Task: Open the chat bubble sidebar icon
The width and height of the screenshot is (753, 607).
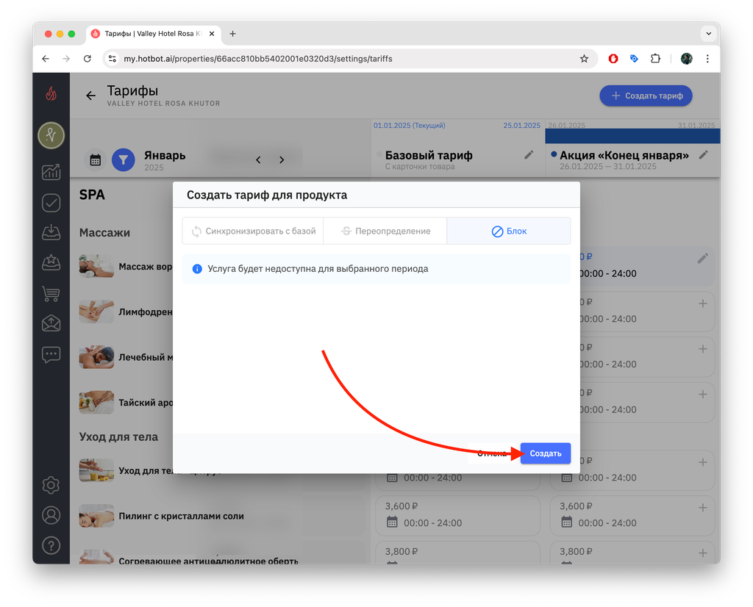Action: [51, 355]
